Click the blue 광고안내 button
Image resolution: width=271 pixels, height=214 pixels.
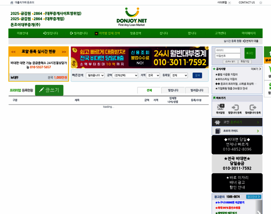click(x=254, y=197)
